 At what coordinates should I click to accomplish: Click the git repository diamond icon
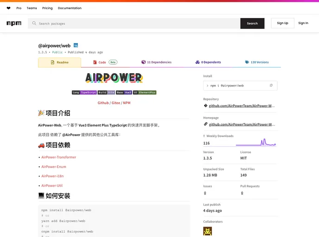tap(205, 106)
